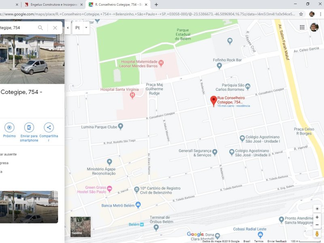Viewport: 324px width, 243px height.
Task: Click Cobasi Radial Leste pin
Action: click(x=260, y=234)
